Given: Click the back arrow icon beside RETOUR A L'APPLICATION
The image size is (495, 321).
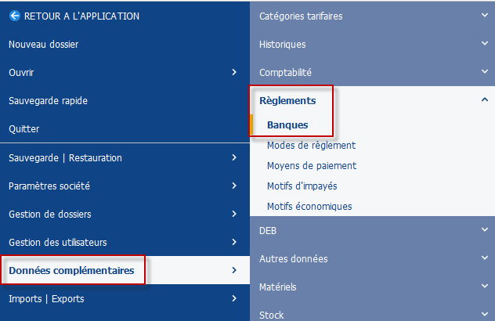Looking at the screenshot, I should pos(15,16).
